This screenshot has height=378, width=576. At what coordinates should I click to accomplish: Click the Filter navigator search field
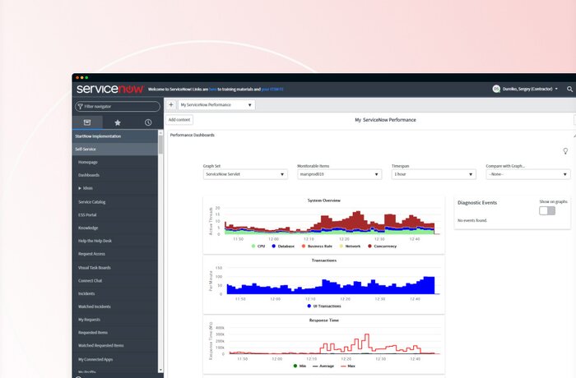(x=118, y=106)
